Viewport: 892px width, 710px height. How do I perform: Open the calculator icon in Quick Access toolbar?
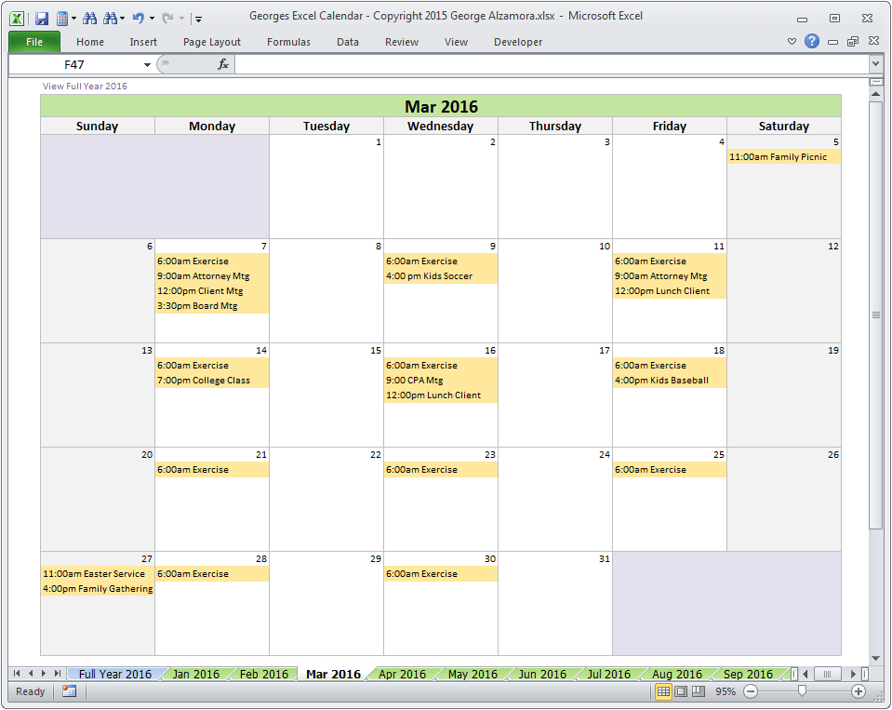(x=62, y=19)
